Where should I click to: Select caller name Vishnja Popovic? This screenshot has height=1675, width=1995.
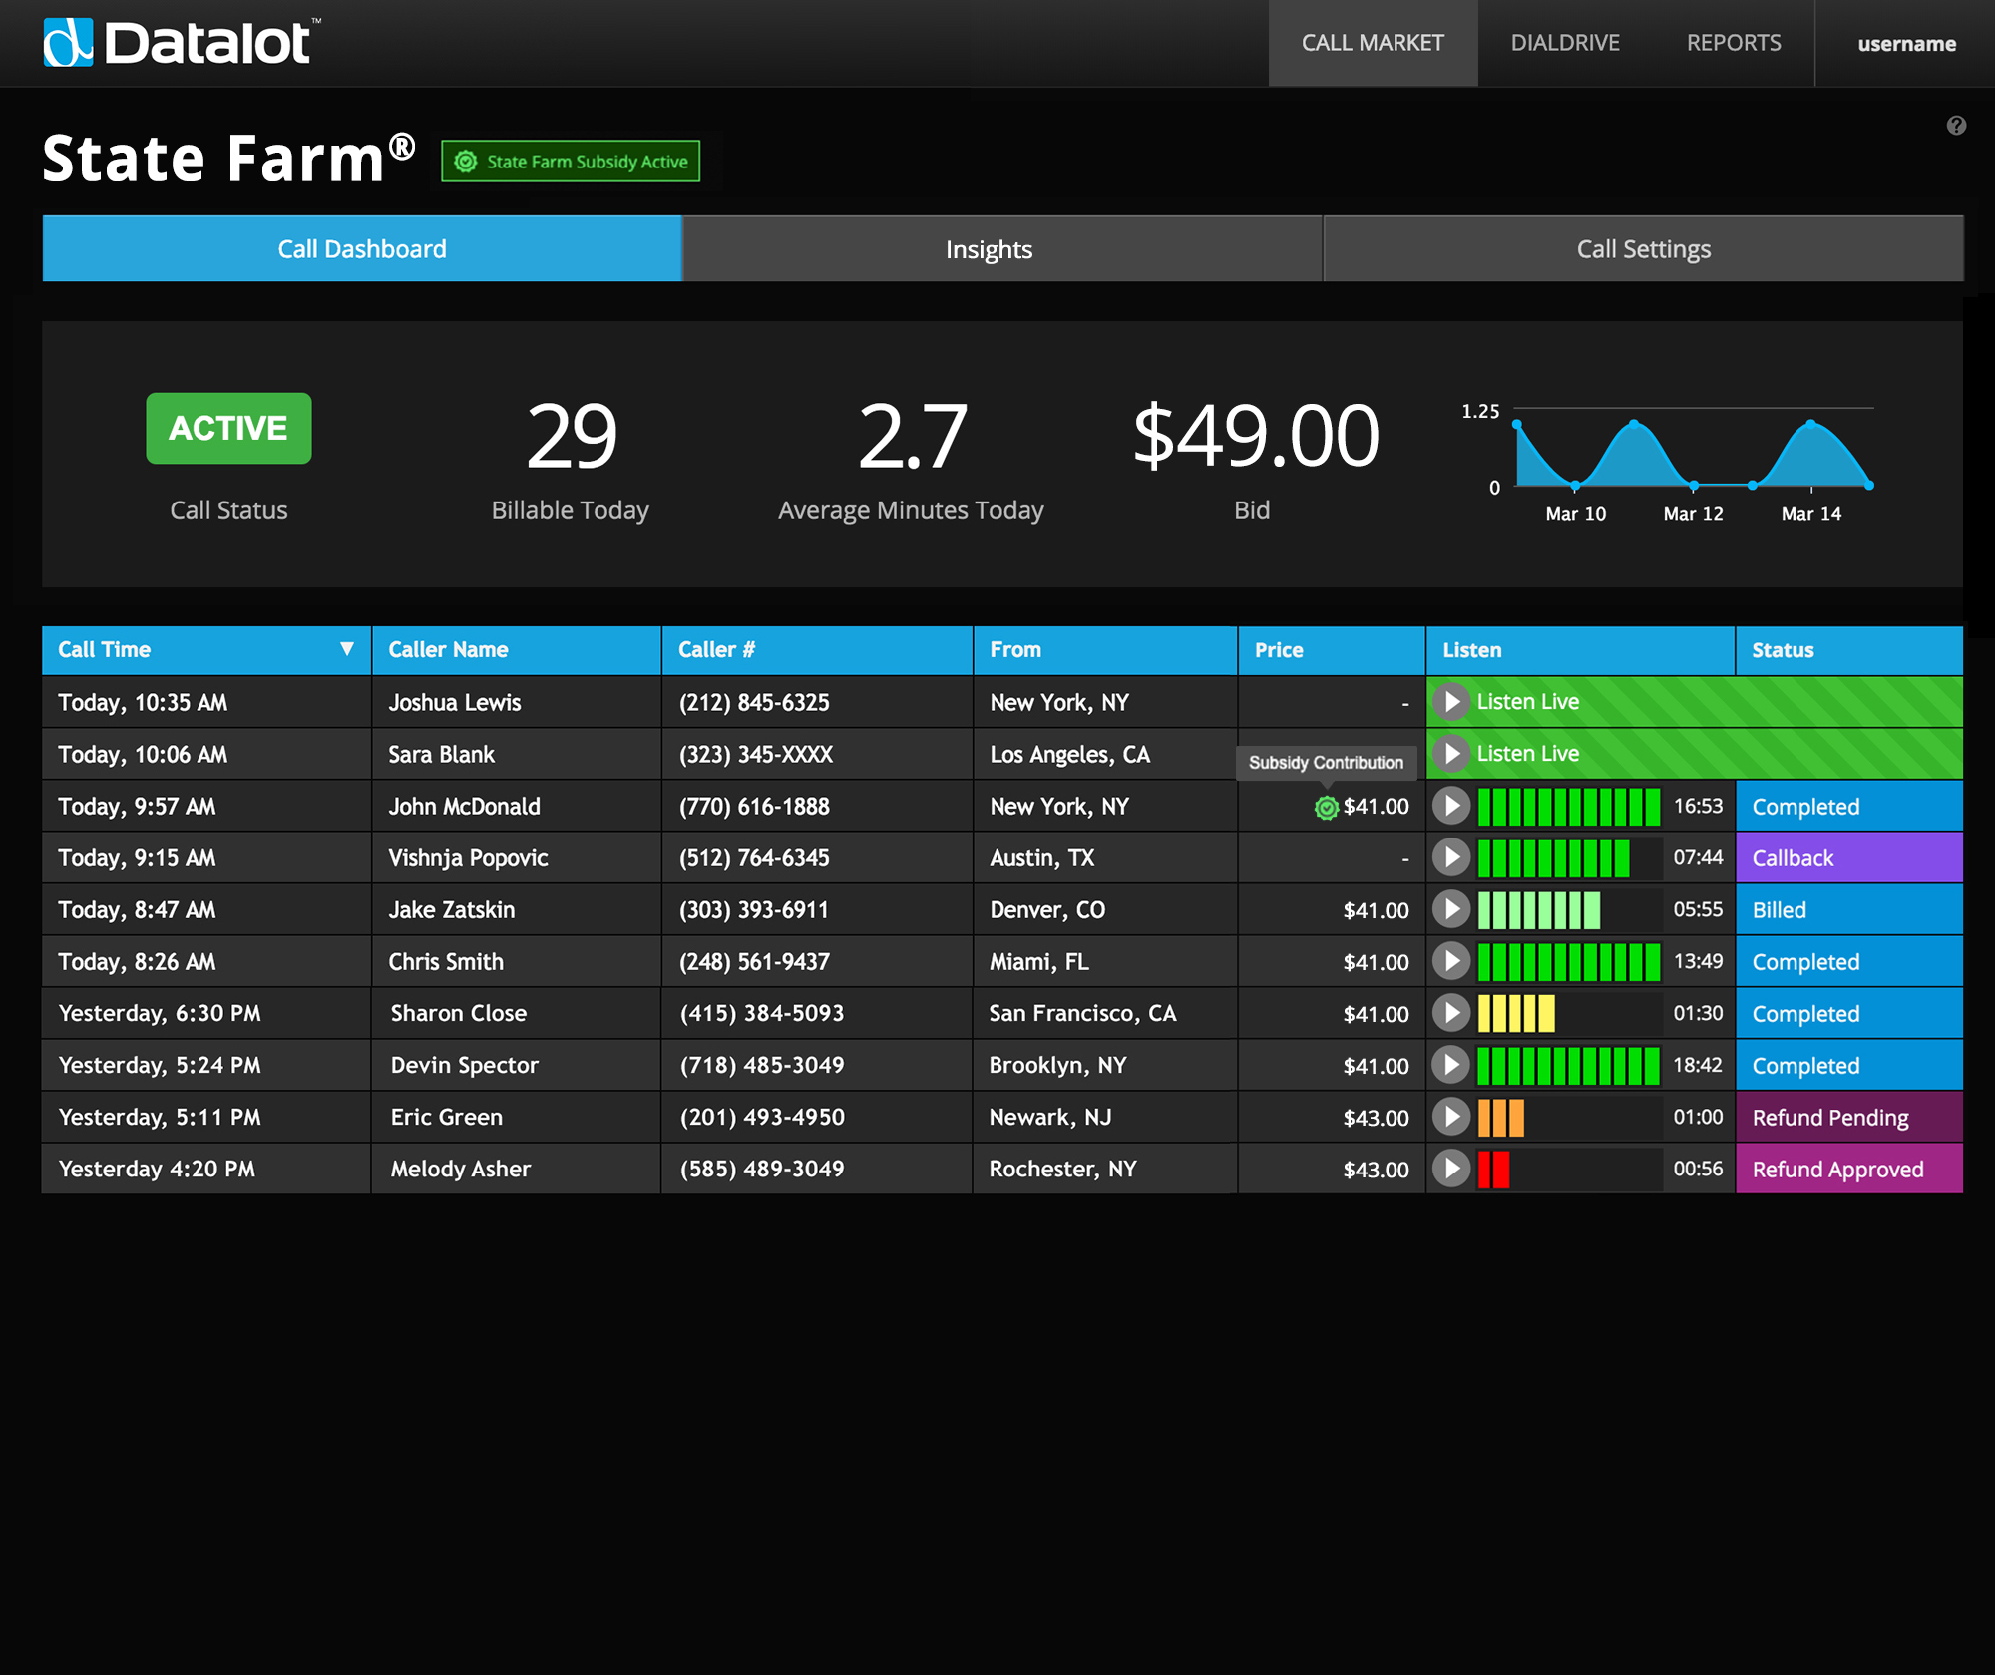[468, 857]
